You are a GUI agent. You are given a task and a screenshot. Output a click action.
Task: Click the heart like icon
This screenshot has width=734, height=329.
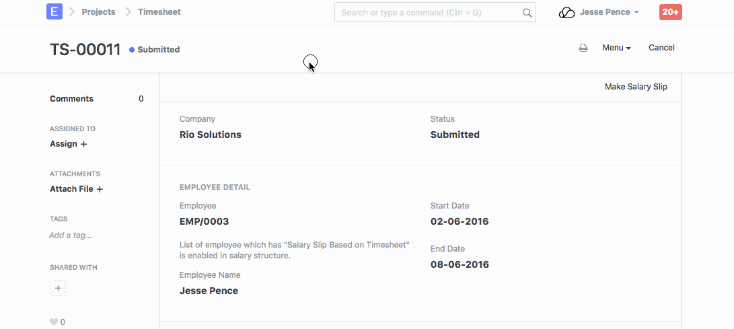(54, 322)
